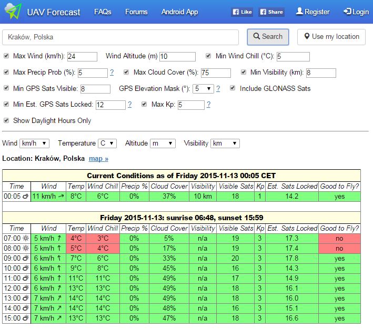Click the partly cloudy icon beside 12:00
Viewport: 373px width, 329px height.
(26, 288)
